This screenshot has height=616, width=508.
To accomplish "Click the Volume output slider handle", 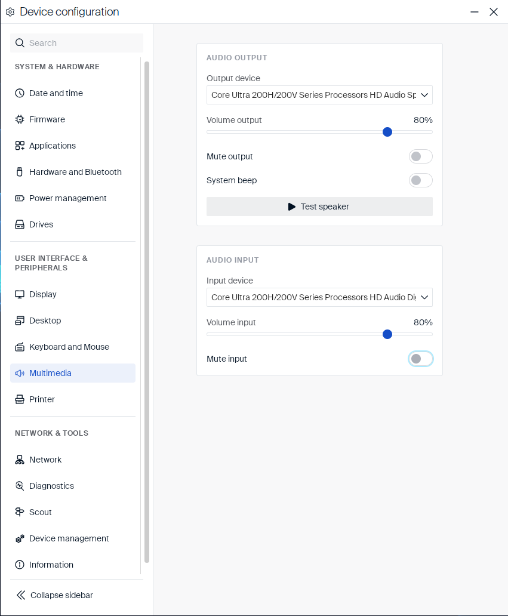I will 387,132.
